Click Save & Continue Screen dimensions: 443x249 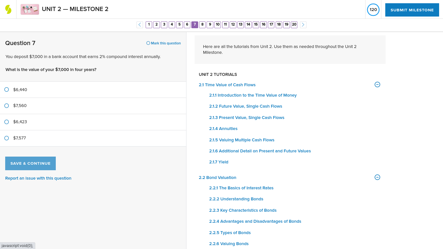click(x=30, y=163)
